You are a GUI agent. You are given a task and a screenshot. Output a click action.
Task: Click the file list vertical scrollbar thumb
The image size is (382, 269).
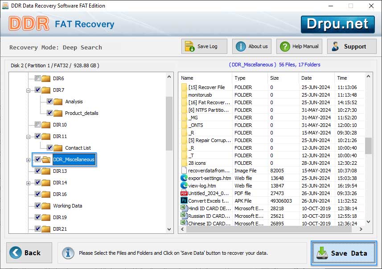point(368,146)
